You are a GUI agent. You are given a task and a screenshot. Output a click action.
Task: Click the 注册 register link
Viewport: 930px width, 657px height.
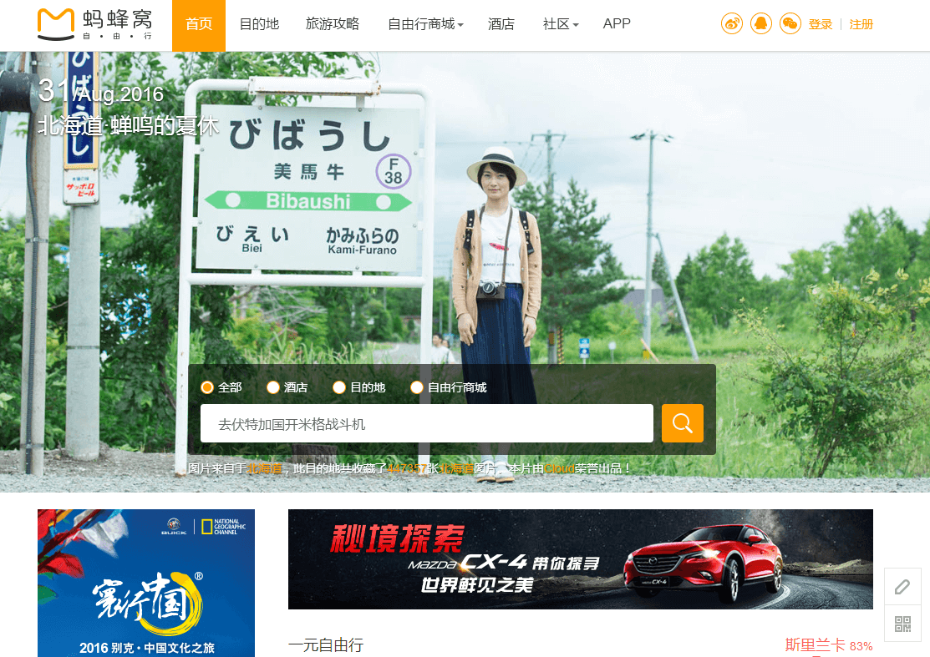click(x=861, y=25)
